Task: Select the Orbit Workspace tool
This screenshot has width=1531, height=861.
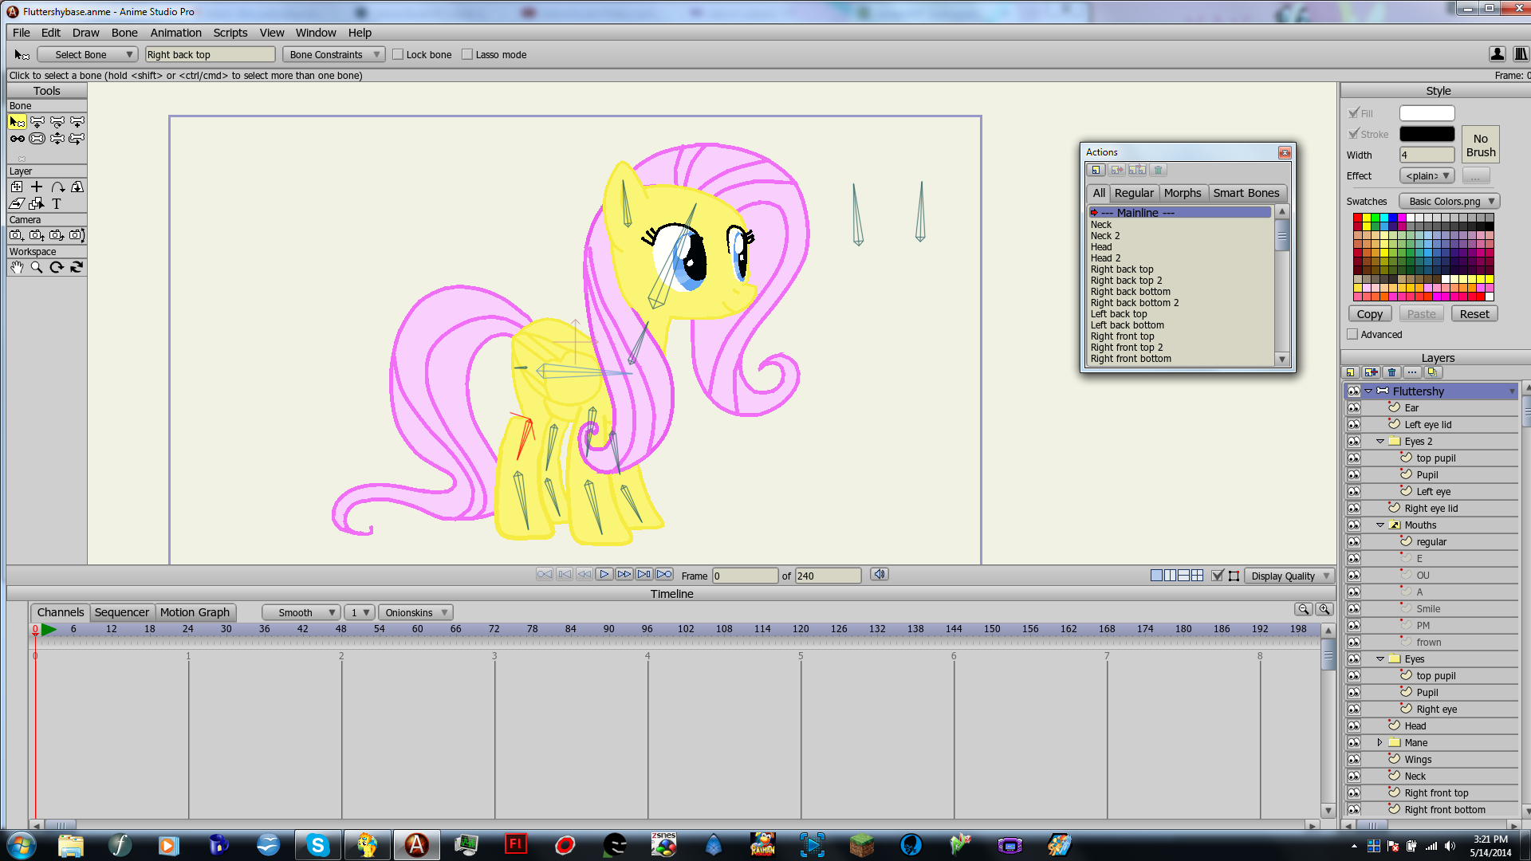Action: (77, 268)
